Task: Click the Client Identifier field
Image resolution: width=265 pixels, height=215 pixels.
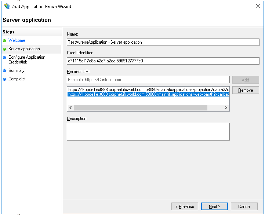Action: pos(163,61)
